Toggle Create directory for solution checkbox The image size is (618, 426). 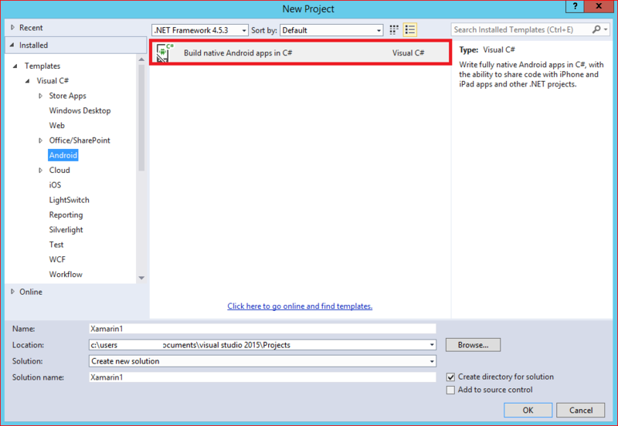pos(450,377)
